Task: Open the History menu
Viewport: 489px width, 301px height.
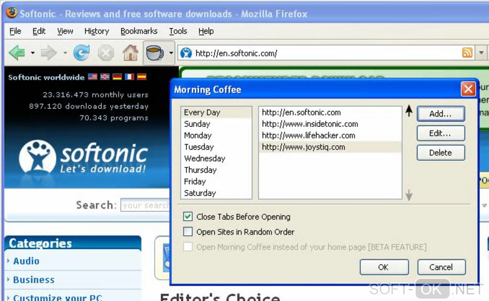Action: [97, 31]
